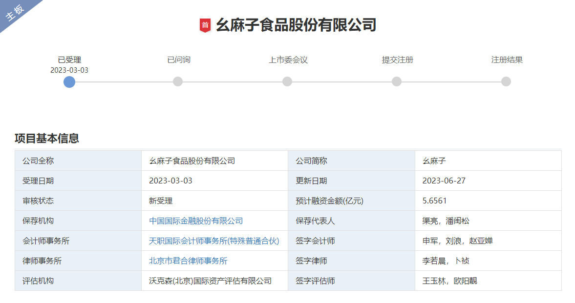Select the 注册结果 timeline step dot
This screenshot has height=303, width=575.
pos(506,81)
